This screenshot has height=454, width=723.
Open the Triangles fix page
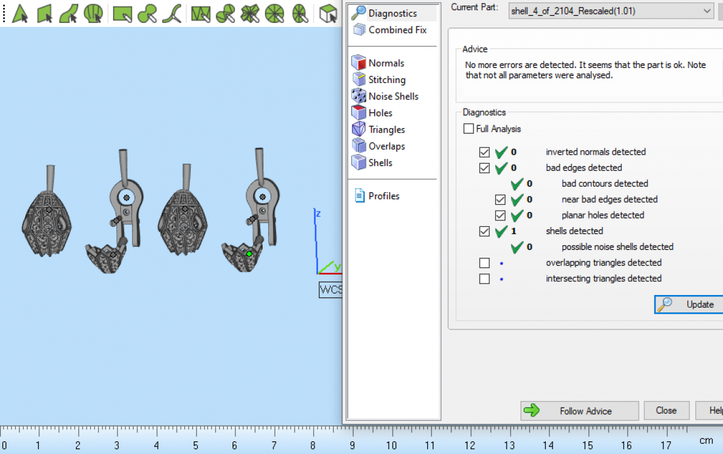[386, 129]
